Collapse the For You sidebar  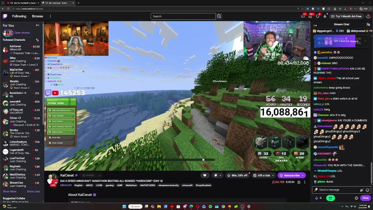38,25
